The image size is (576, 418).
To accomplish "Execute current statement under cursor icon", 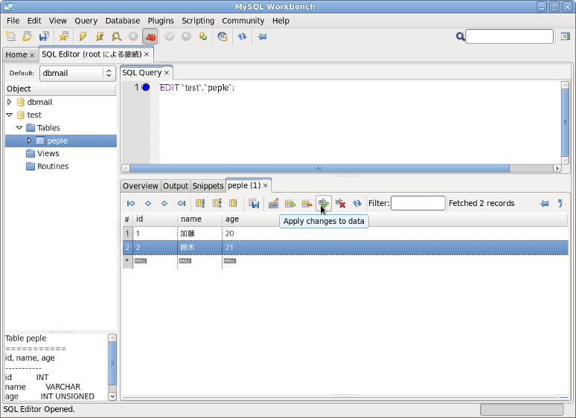I will click(x=100, y=36).
